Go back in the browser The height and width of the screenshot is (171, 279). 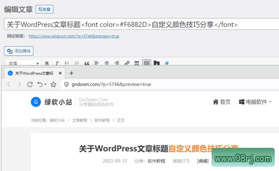[9, 85]
